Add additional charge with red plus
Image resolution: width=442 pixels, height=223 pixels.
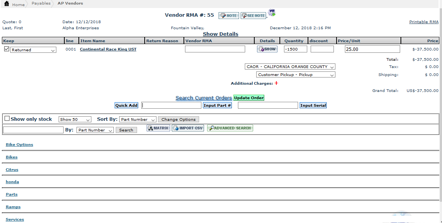coord(276,83)
